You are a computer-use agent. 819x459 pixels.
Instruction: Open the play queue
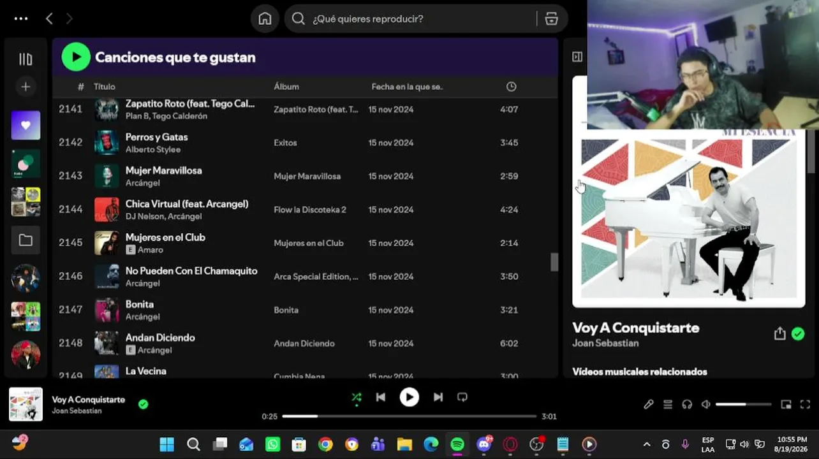click(x=668, y=404)
